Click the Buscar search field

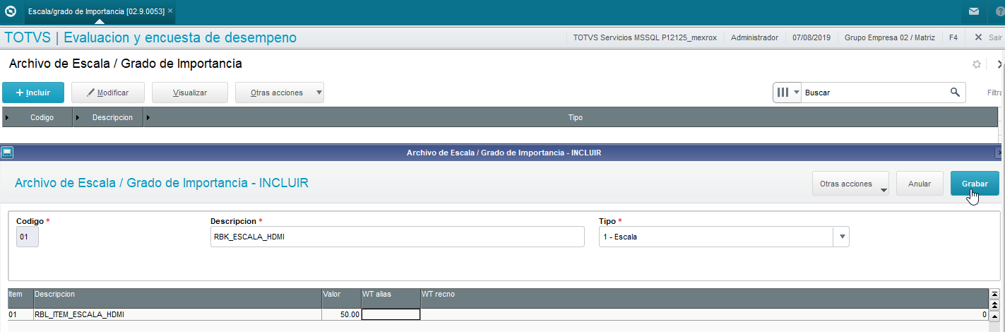pyautogui.click(x=874, y=93)
